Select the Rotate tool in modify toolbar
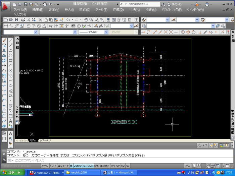 click(x=4, y=71)
